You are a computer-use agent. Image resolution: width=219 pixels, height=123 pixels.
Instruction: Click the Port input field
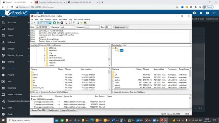[108, 27]
